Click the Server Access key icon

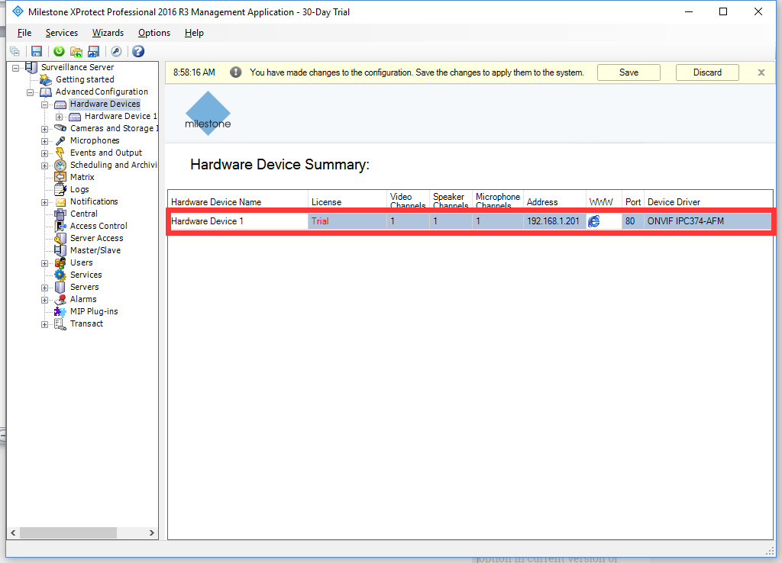point(60,238)
